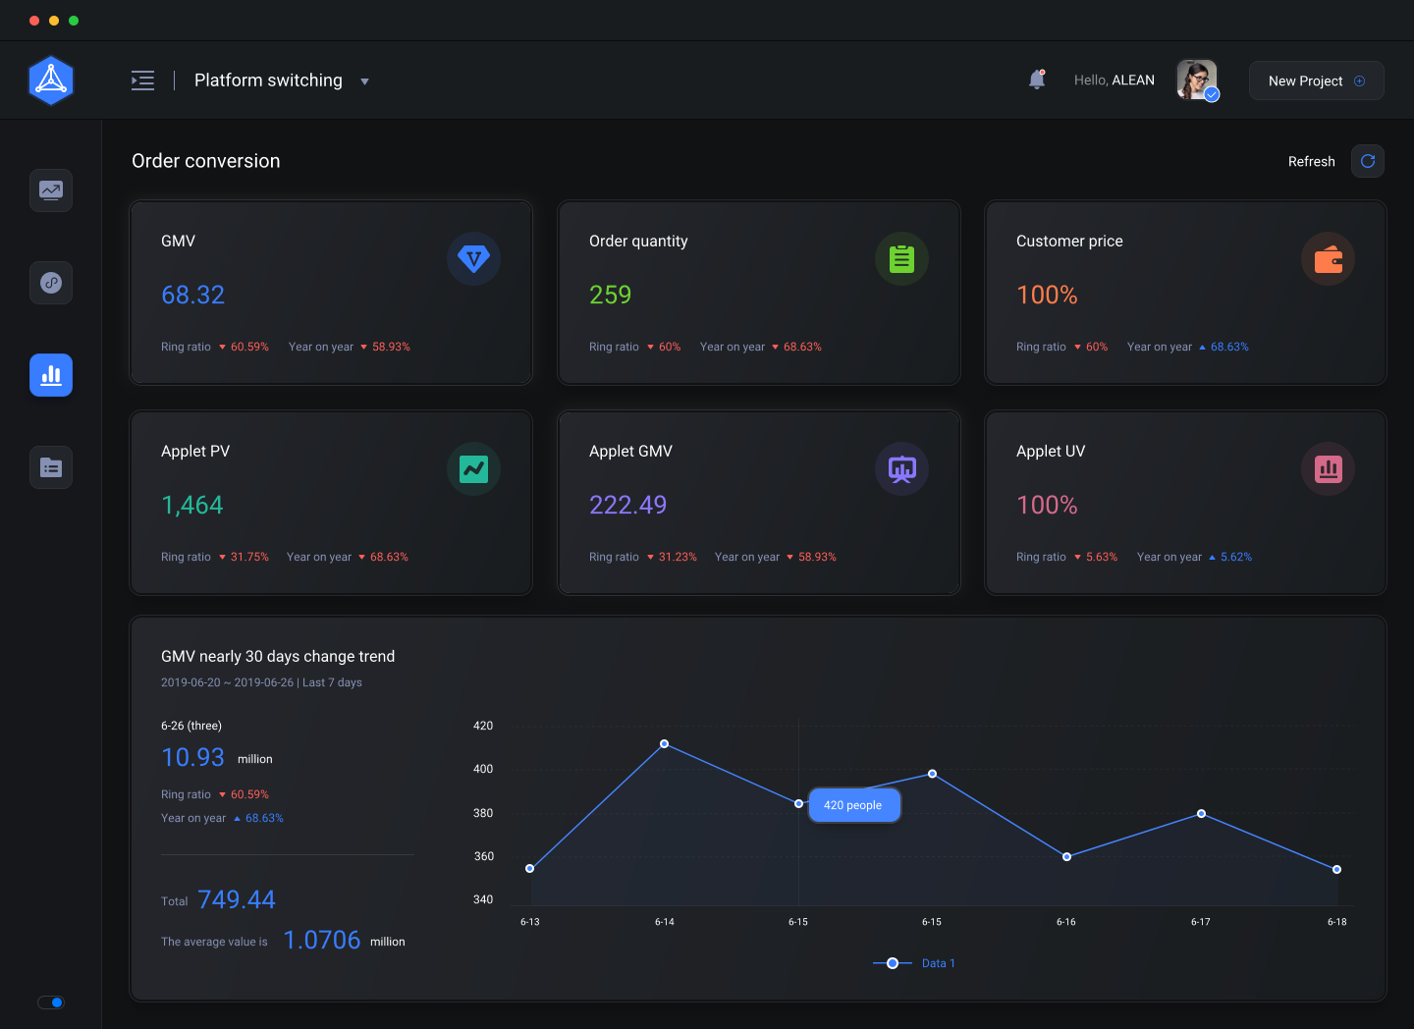Toggle the theme switch at sidebar bottom
1414x1029 pixels.
(51, 1002)
